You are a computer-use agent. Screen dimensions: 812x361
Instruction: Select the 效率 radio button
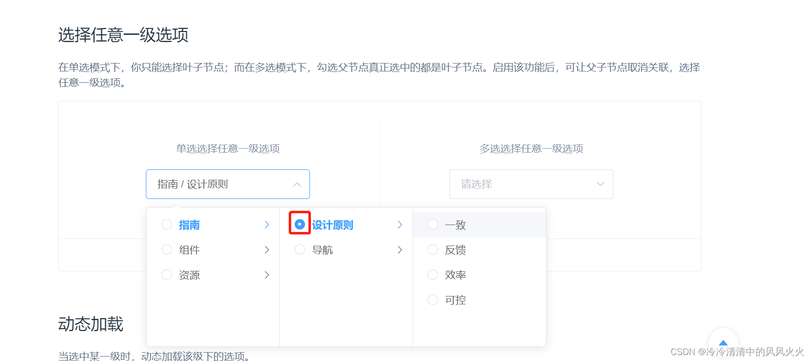[433, 275]
